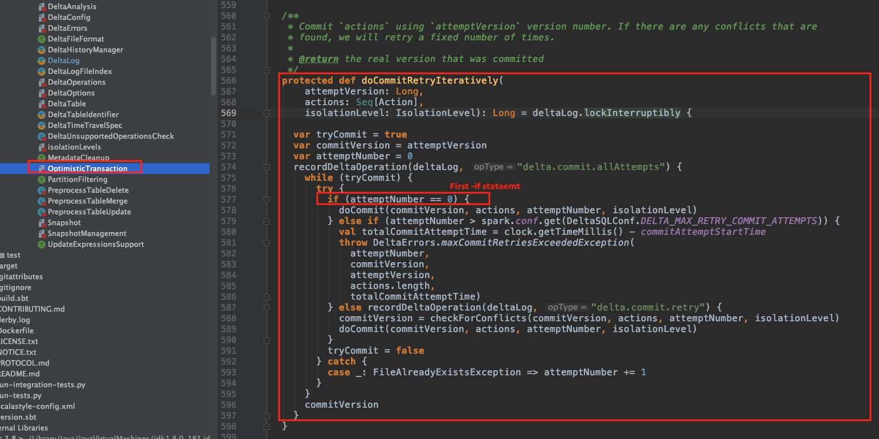The height and width of the screenshot is (439, 879).
Task: Fold the if block at line 577
Action: point(267,200)
